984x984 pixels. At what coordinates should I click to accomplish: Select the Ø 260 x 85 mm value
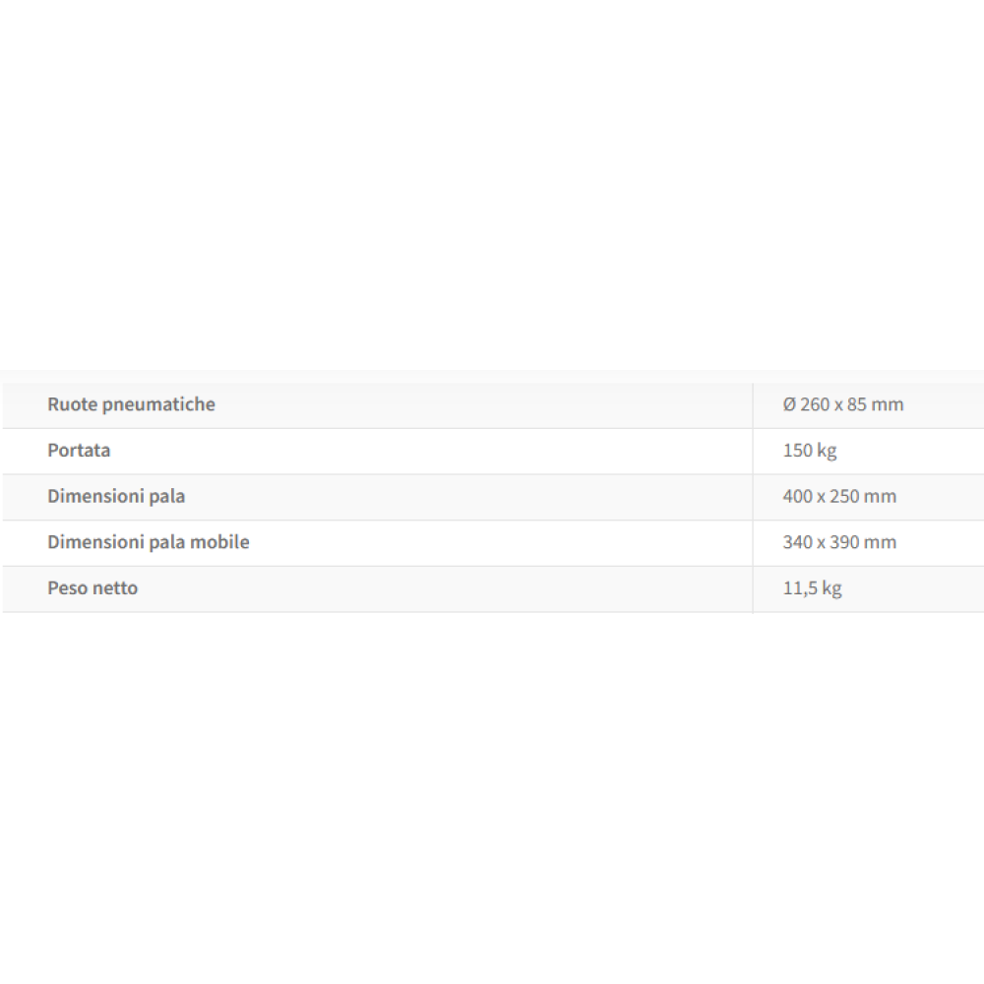(842, 404)
